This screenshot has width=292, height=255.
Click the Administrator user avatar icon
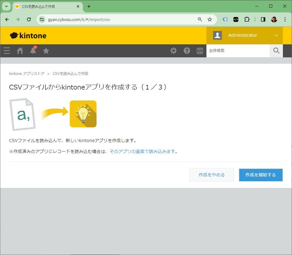(217, 36)
